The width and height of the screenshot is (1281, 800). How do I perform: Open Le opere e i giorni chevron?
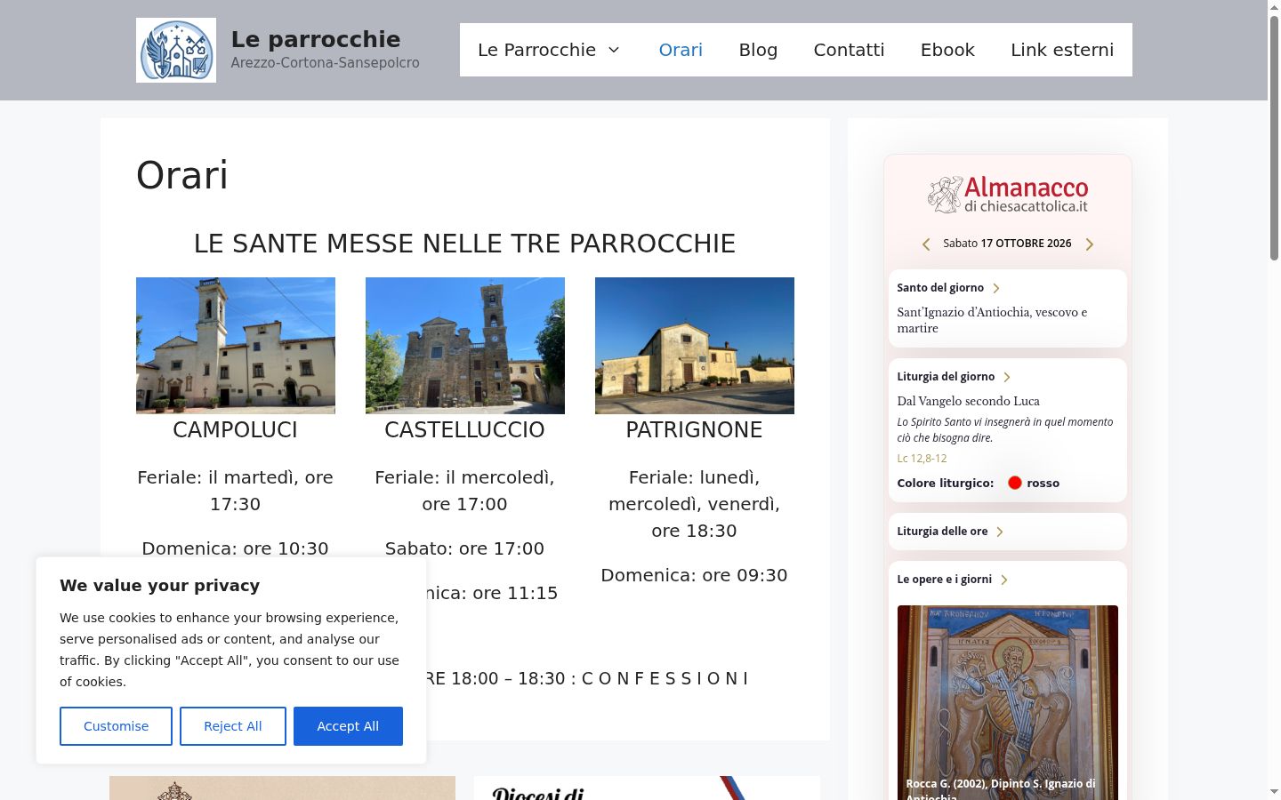[x=1004, y=580]
